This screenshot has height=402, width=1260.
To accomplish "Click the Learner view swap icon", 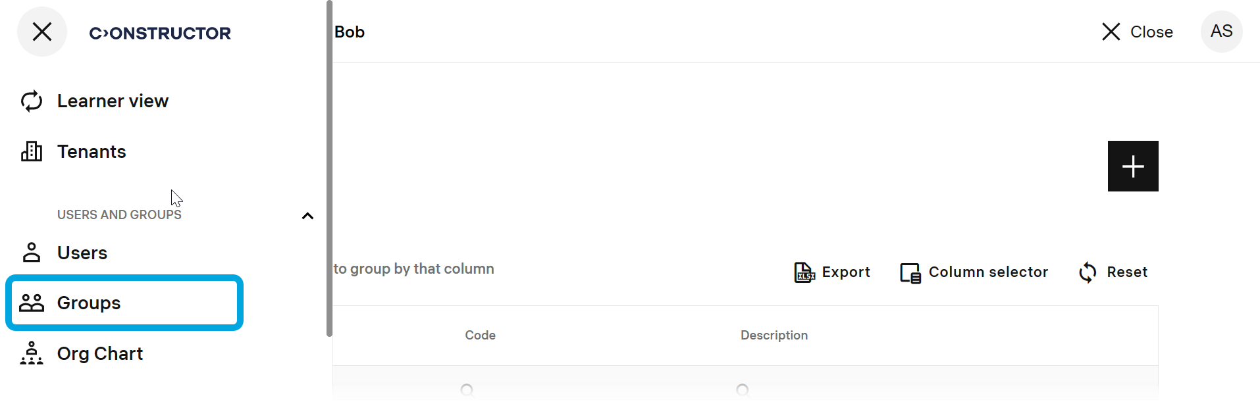I will [x=32, y=101].
